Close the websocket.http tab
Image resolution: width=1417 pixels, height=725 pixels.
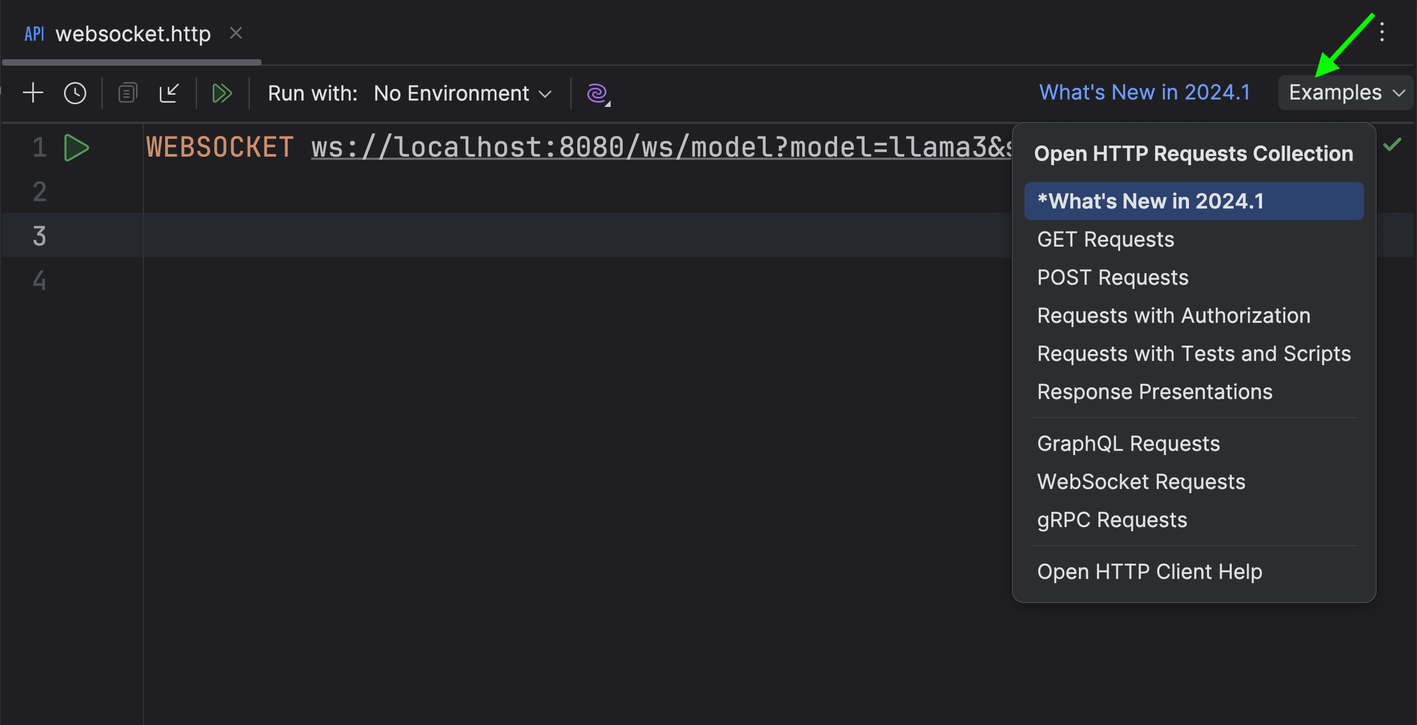pos(236,33)
